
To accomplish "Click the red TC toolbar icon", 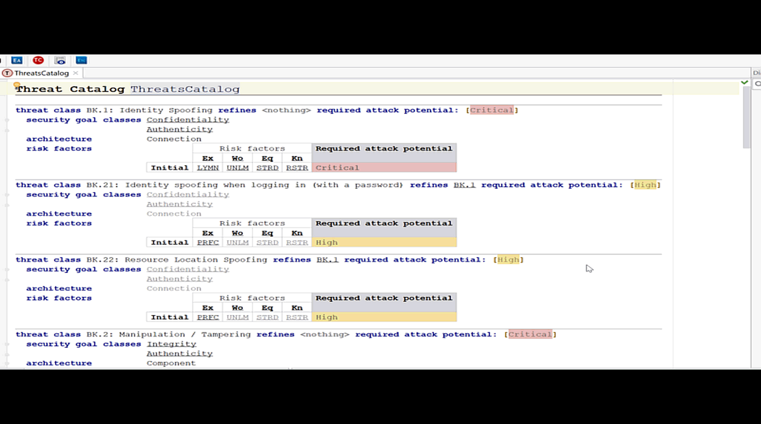I will click(38, 60).
